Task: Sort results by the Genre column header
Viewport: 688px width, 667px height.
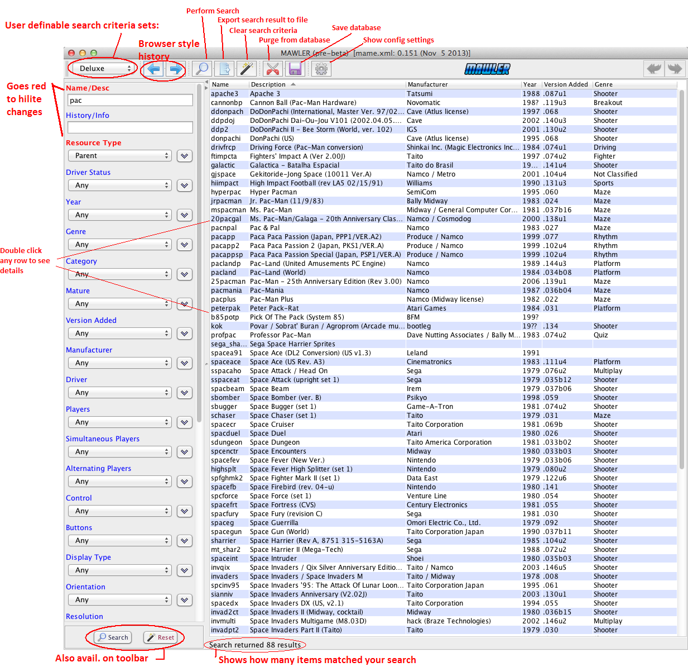Action: coord(635,84)
